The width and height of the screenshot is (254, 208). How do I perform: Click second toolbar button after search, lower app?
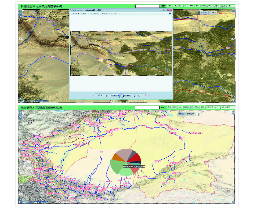(x=175, y=107)
